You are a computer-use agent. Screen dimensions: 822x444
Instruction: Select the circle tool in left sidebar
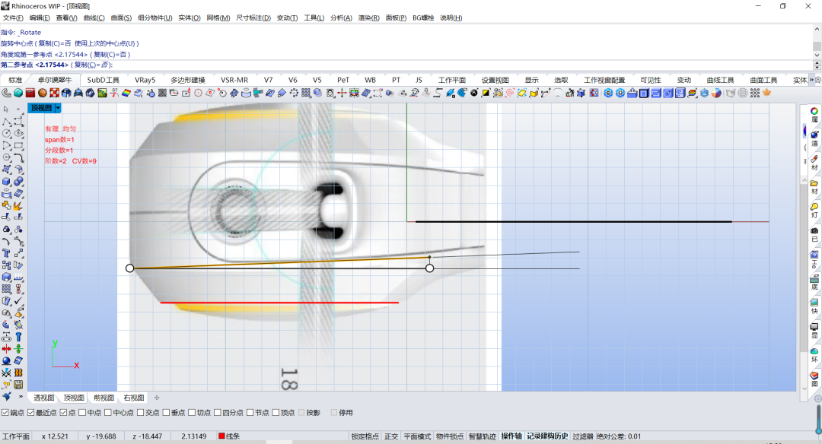click(x=6, y=134)
